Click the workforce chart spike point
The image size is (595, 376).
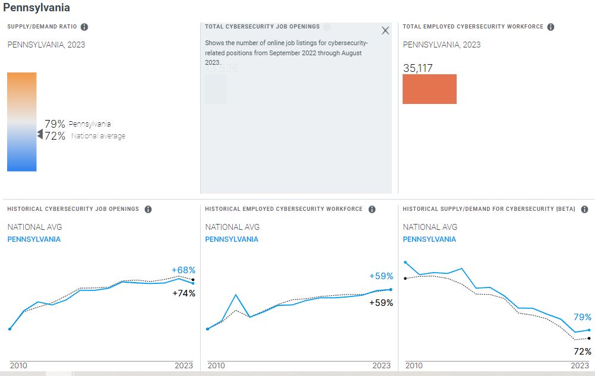pos(236,295)
